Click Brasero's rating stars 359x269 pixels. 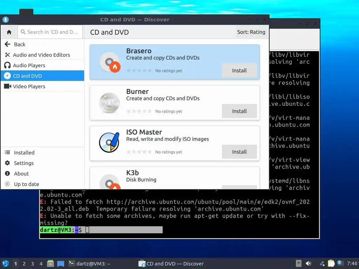(139, 71)
